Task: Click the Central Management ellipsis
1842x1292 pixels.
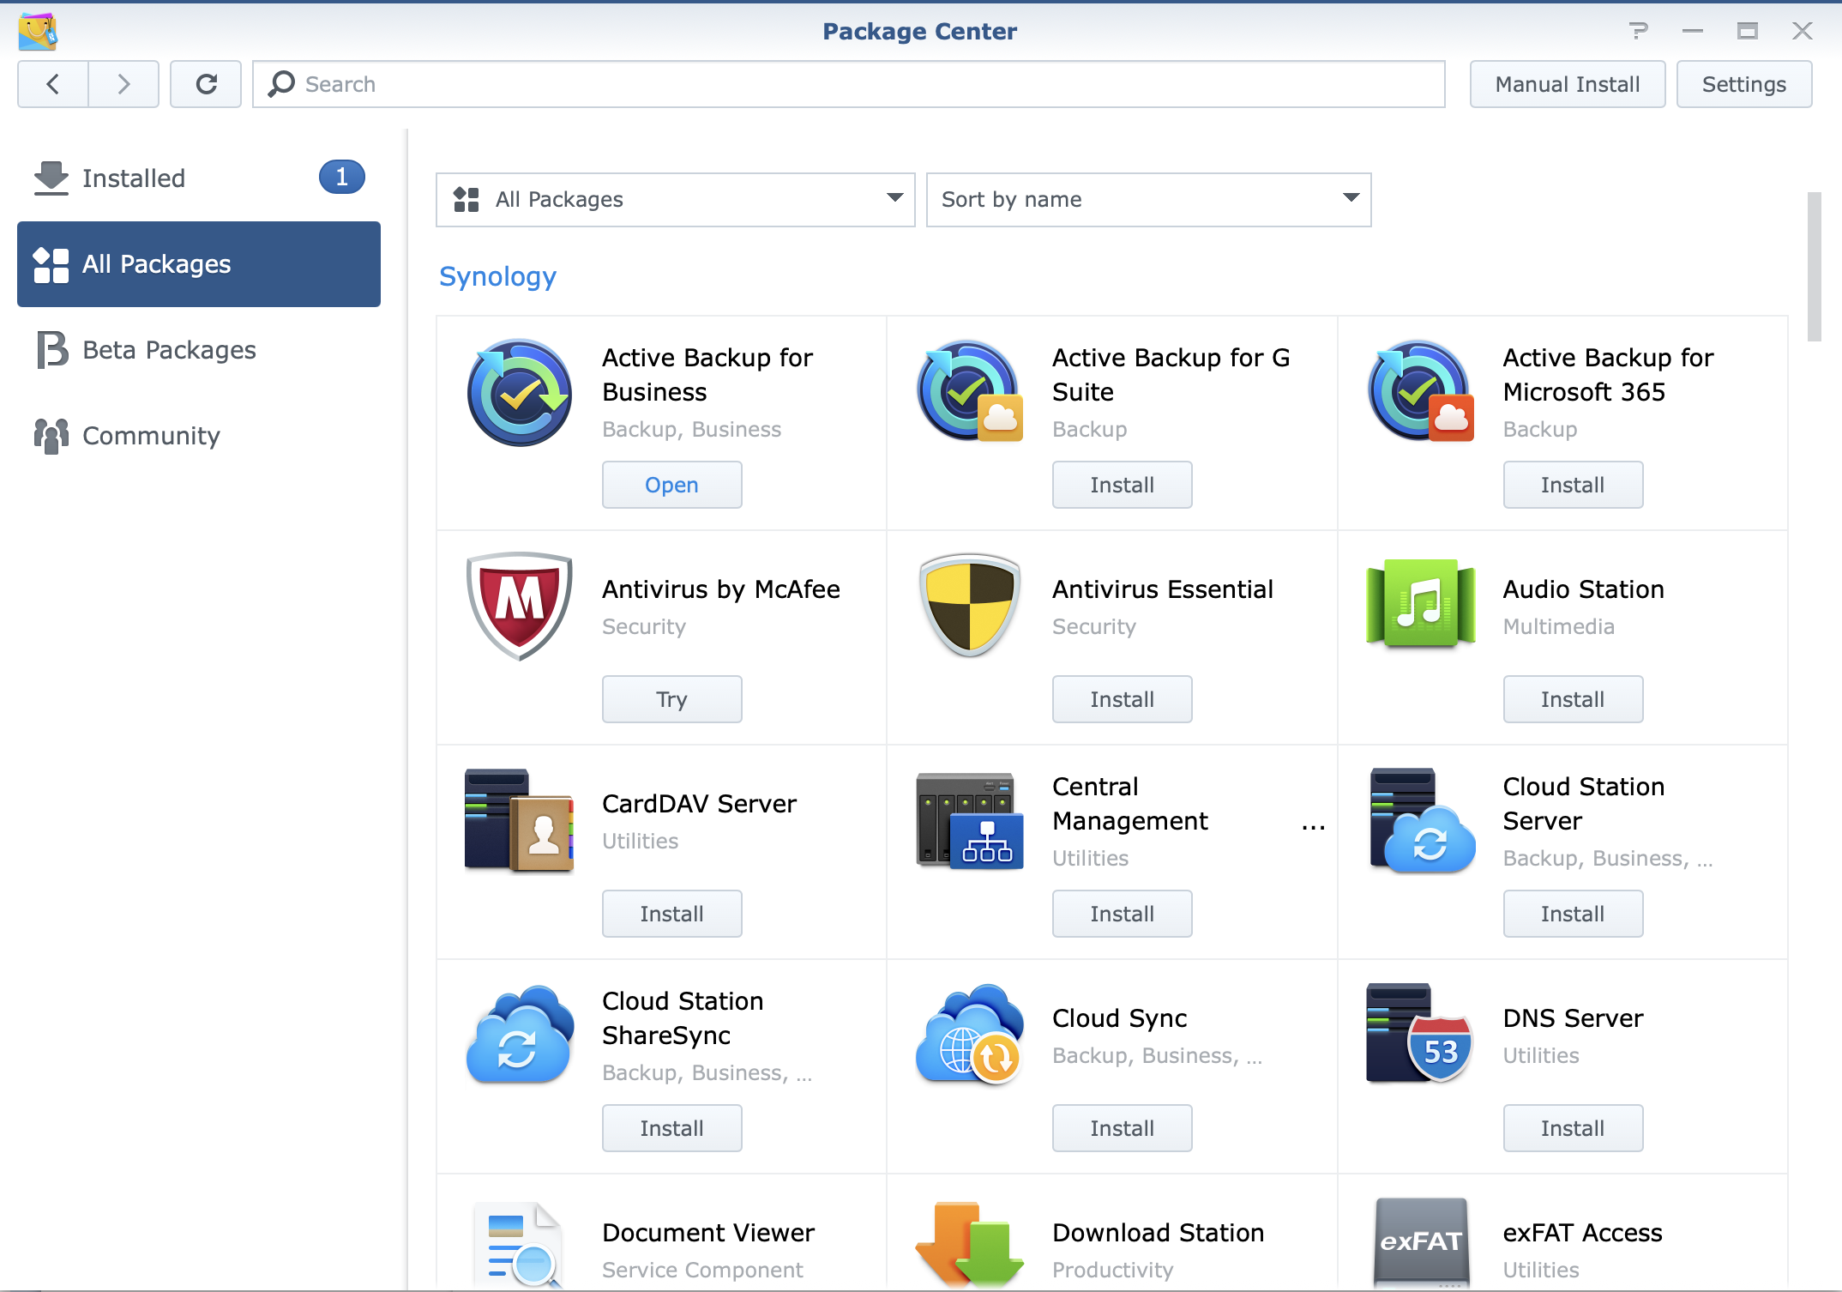Action: [x=1313, y=827]
